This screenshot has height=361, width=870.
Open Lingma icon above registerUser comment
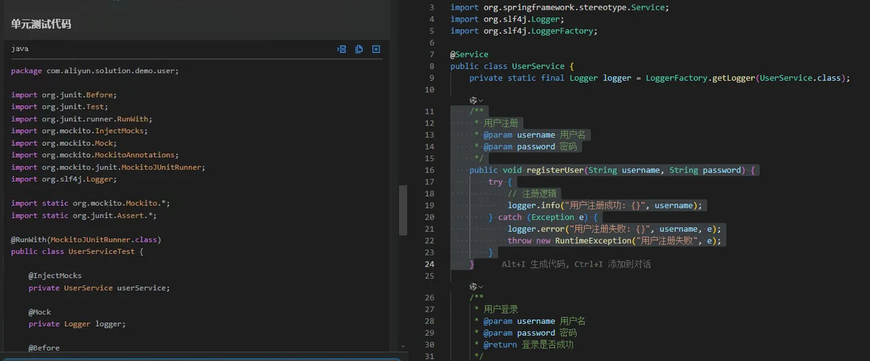(473, 100)
